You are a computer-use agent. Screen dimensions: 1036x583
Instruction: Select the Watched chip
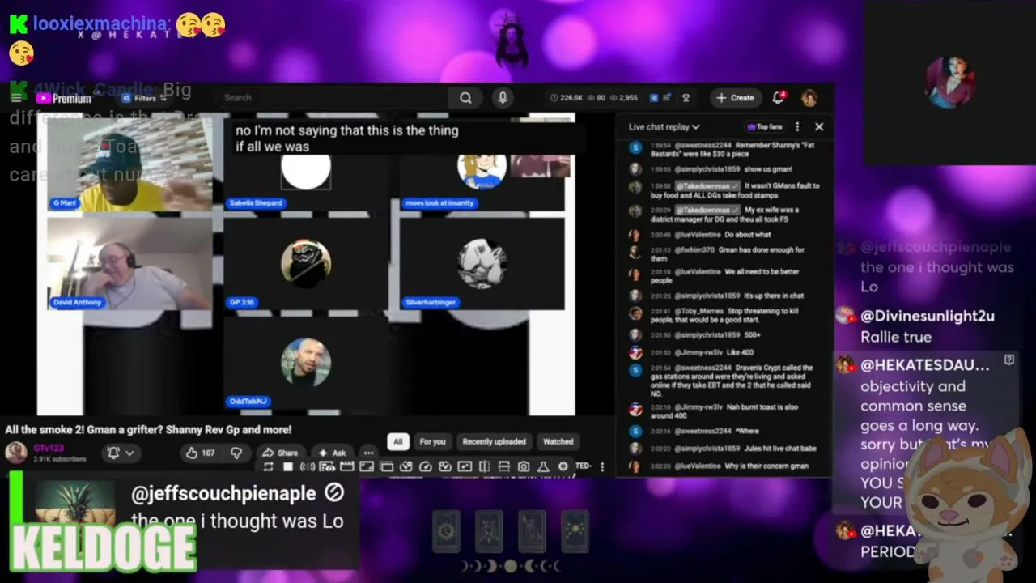click(558, 441)
